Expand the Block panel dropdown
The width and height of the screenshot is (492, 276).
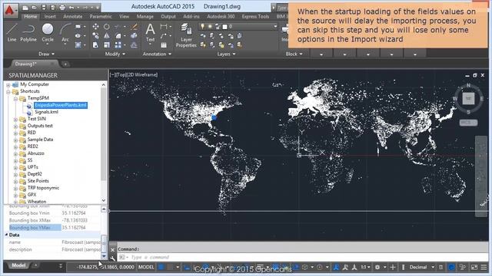tap(294, 54)
